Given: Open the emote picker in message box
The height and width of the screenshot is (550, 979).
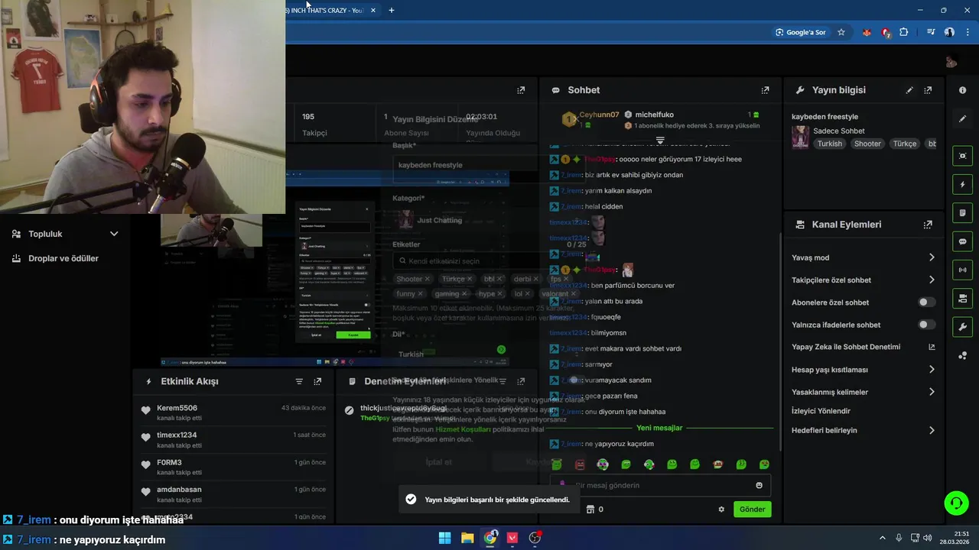Looking at the screenshot, I should (x=759, y=485).
